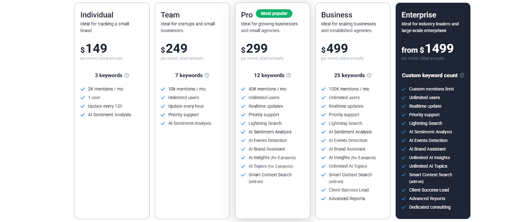This screenshot has height=222, width=515.
Task: Click the from $1499 Enterprise price
Action: 427,49
